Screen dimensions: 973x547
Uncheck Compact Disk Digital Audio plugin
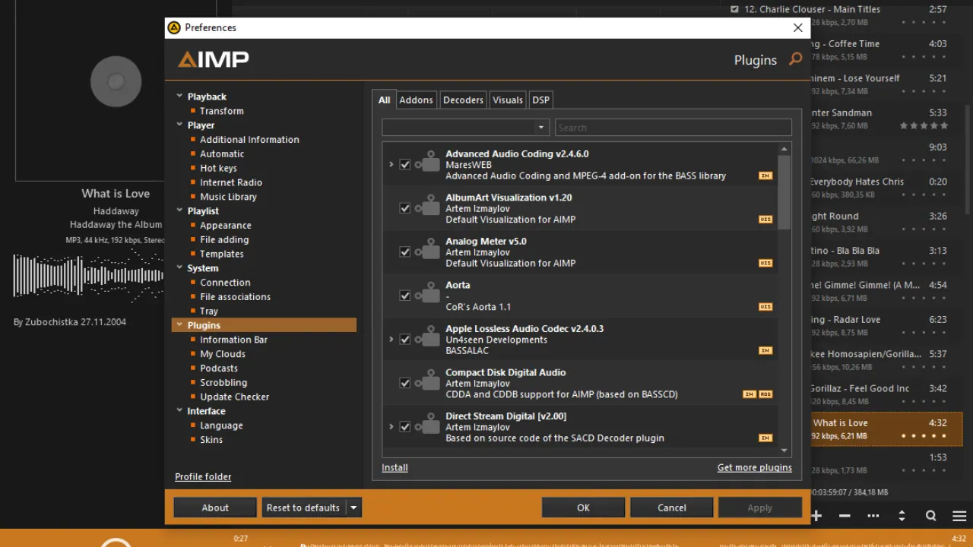pos(405,384)
